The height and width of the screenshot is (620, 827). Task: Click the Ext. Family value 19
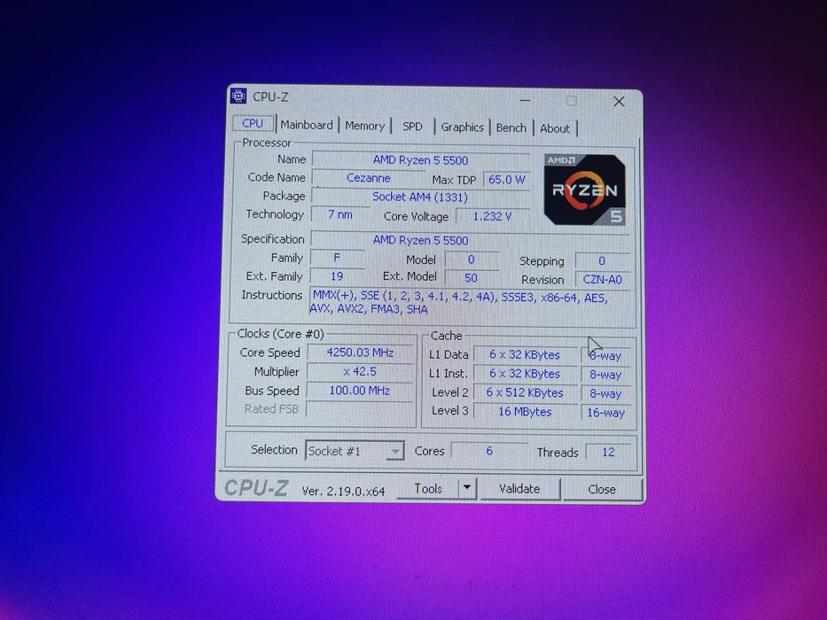pyautogui.click(x=337, y=275)
